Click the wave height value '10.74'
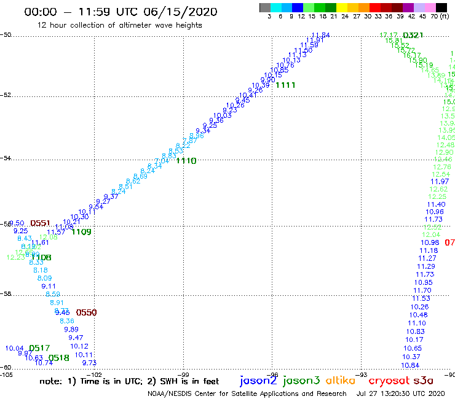 pyautogui.click(x=44, y=363)
